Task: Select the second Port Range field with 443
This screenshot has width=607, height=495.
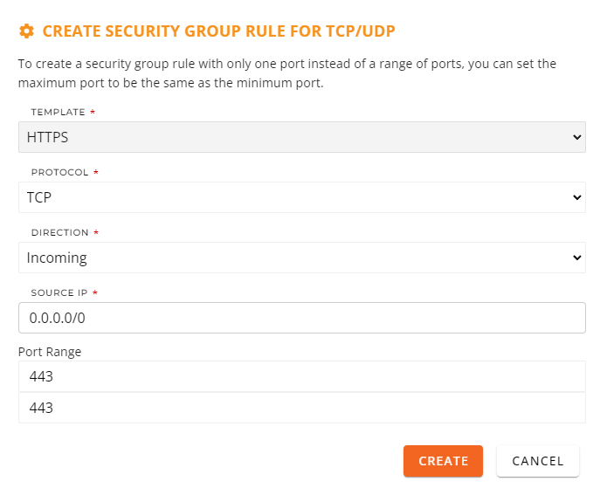Action: pos(302,408)
